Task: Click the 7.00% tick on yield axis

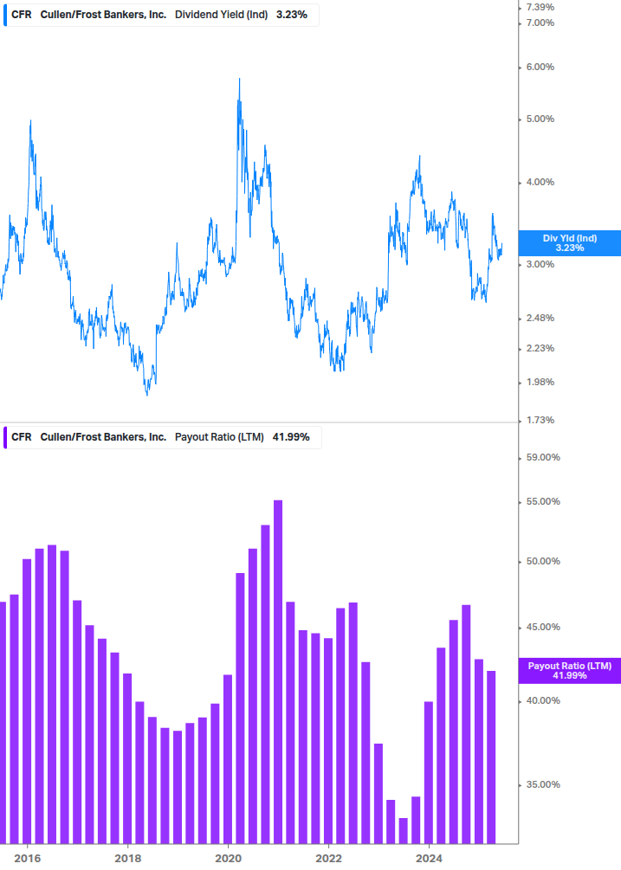Action: pyautogui.click(x=540, y=23)
